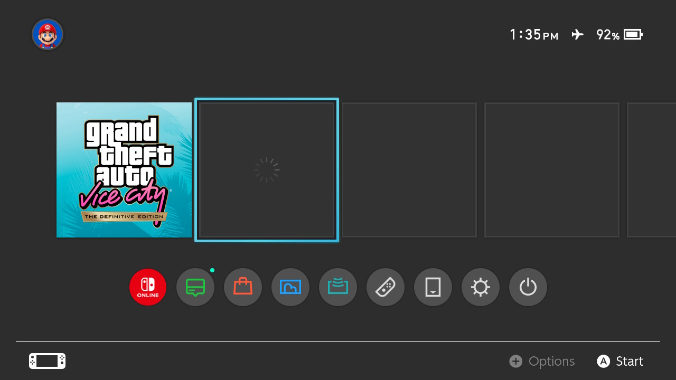Click the A Start button
This screenshot has height=380, width=676.
620,361
